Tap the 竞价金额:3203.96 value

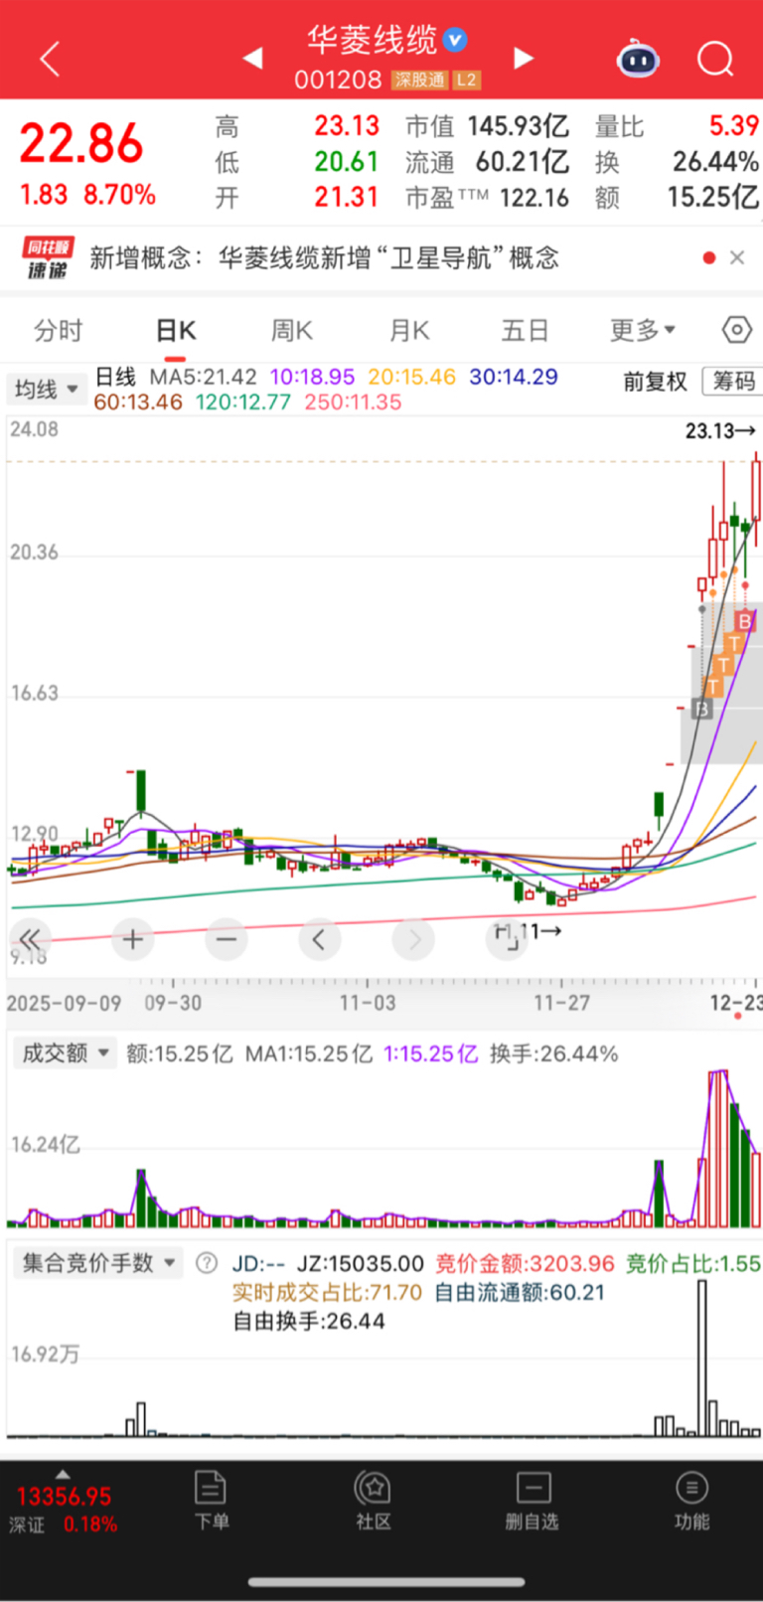pos(526,1263)
